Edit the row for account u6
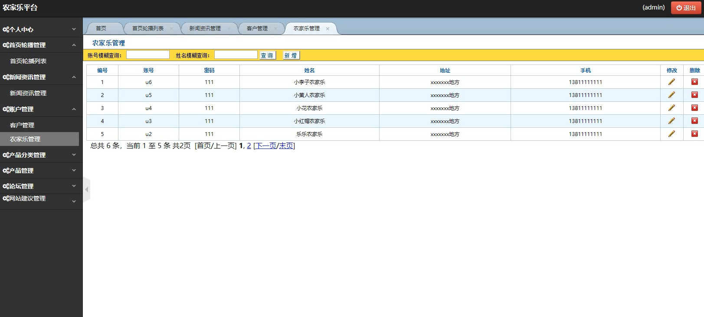704x317 pixels. click(x=671, y=82)
